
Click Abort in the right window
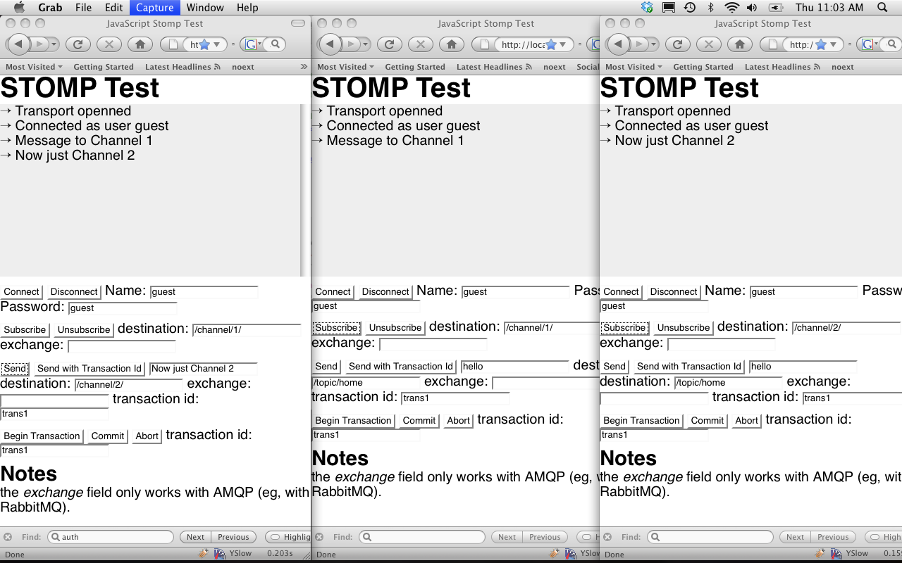[746, 420]
